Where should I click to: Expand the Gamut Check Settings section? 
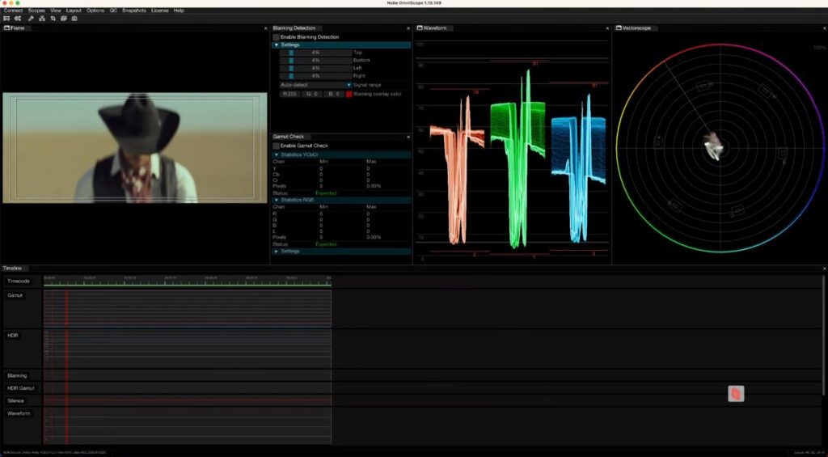(x=277, y=252)
